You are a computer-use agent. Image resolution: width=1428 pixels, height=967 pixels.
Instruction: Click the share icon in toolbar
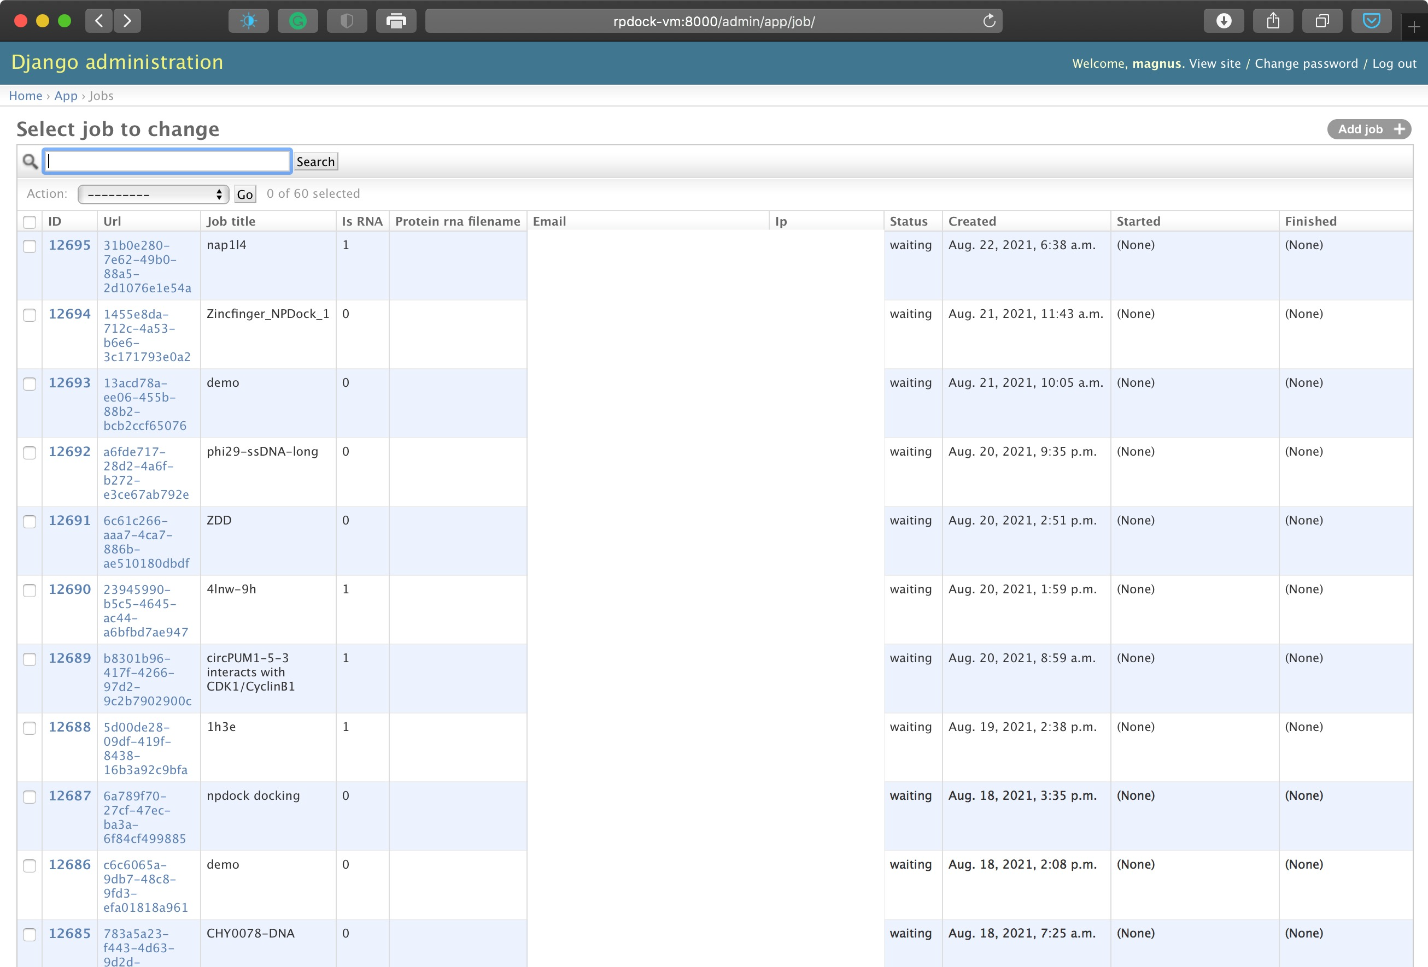tap(1273, 21)
